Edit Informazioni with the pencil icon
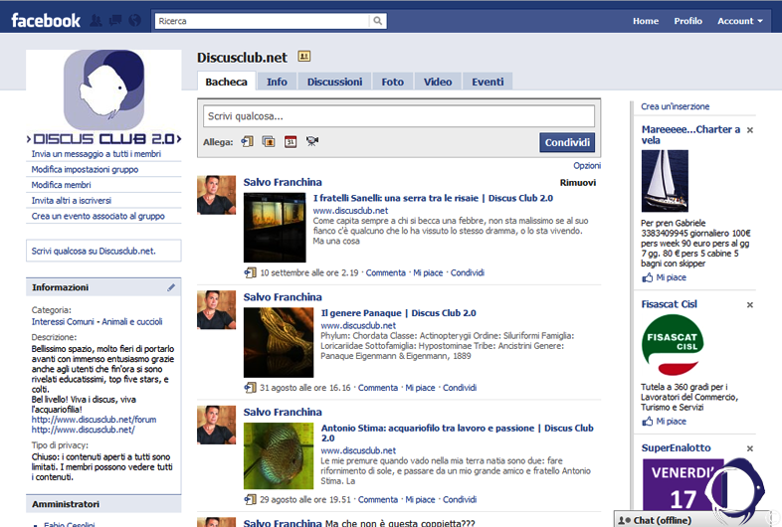 pyautogui.click(x=171, y=287)
